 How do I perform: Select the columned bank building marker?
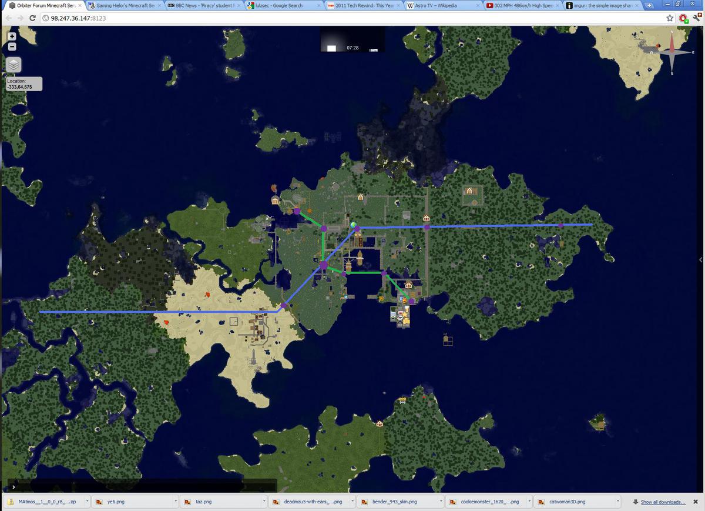tap(275, 201)
